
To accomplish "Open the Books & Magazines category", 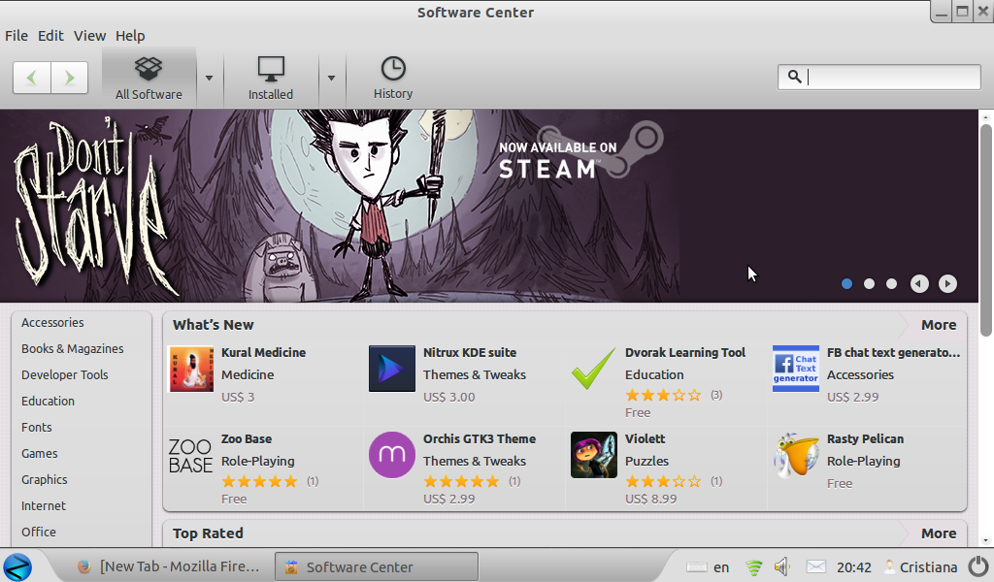I will tap(72, 349).
